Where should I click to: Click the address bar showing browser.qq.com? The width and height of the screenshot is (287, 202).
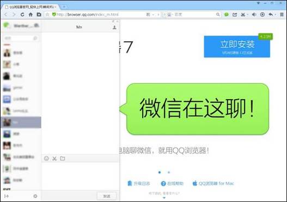coord(102,15)
